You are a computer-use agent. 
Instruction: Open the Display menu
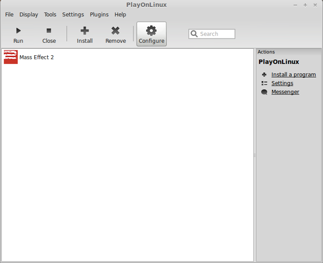coord(29,15)
